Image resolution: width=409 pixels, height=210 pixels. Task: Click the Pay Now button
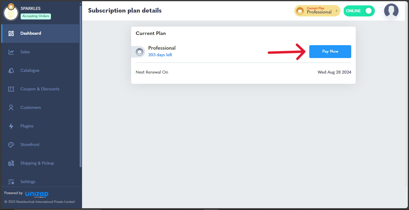330,51
